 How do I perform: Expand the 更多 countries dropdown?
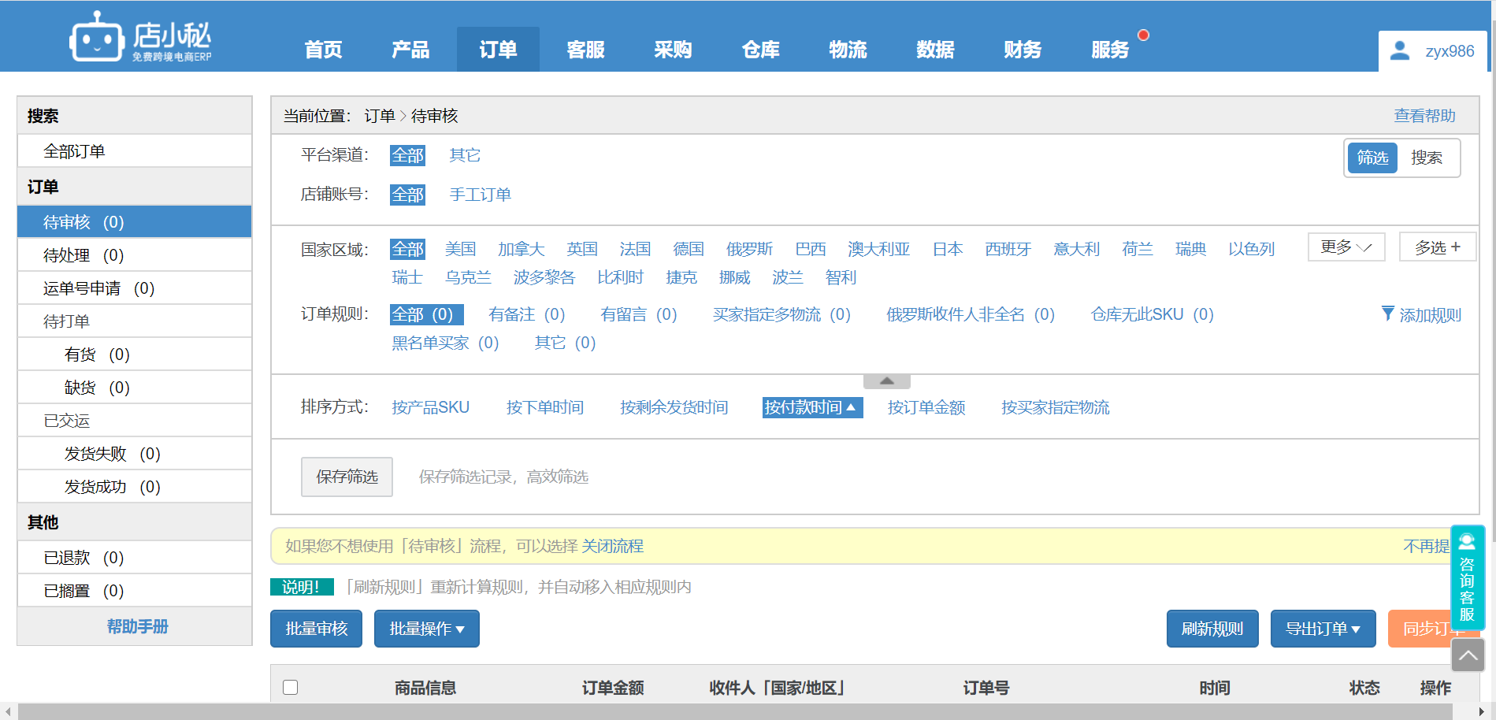[1346, 247]
